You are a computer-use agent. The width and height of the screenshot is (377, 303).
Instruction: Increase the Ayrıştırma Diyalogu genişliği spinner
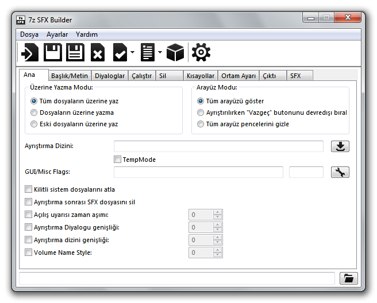(x=217, y=225)
